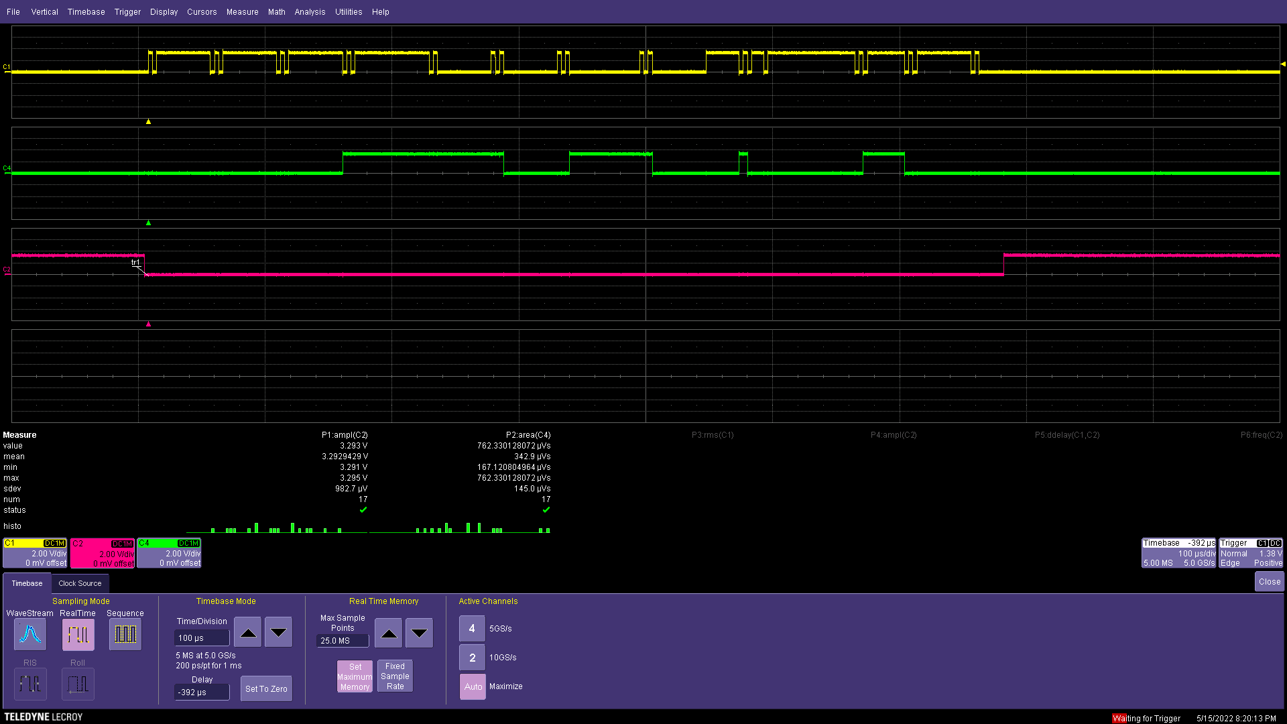Click the C2 trace ground level label

pyautogui.click(x=7, y=270)
